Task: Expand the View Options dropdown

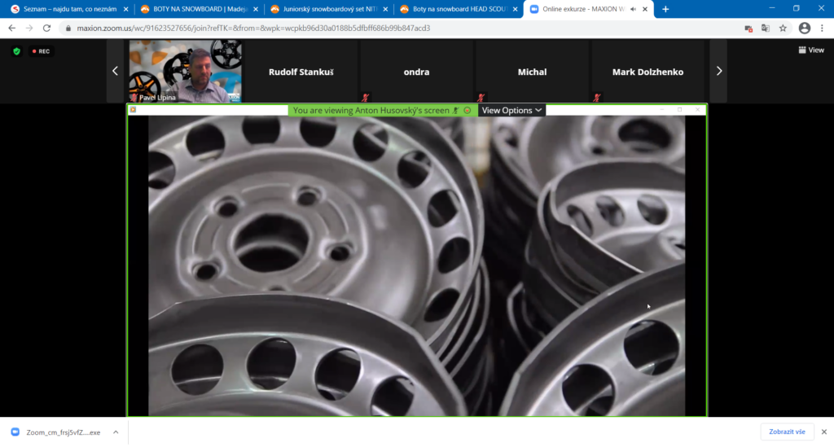Action: [511, 111]
